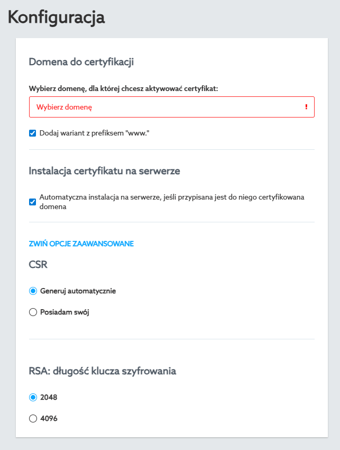Click the "CSR" section heading
Screen dimensions: 340x450
38,265
